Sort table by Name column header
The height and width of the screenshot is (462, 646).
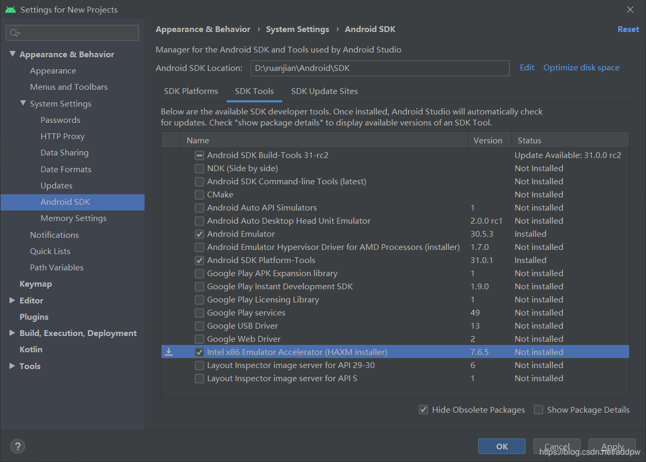324,140
